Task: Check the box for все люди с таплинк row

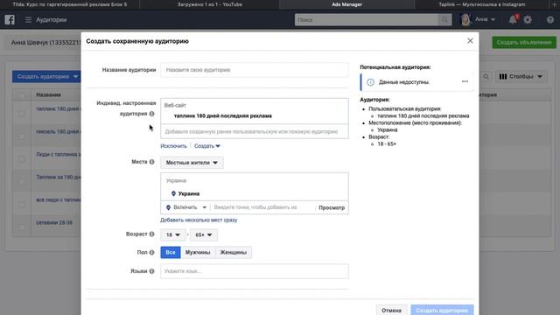Action: click(22, 205)
